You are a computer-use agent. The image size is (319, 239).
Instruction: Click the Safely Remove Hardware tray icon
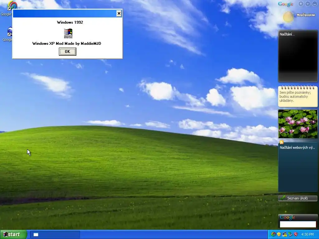[x=290, y=234]
